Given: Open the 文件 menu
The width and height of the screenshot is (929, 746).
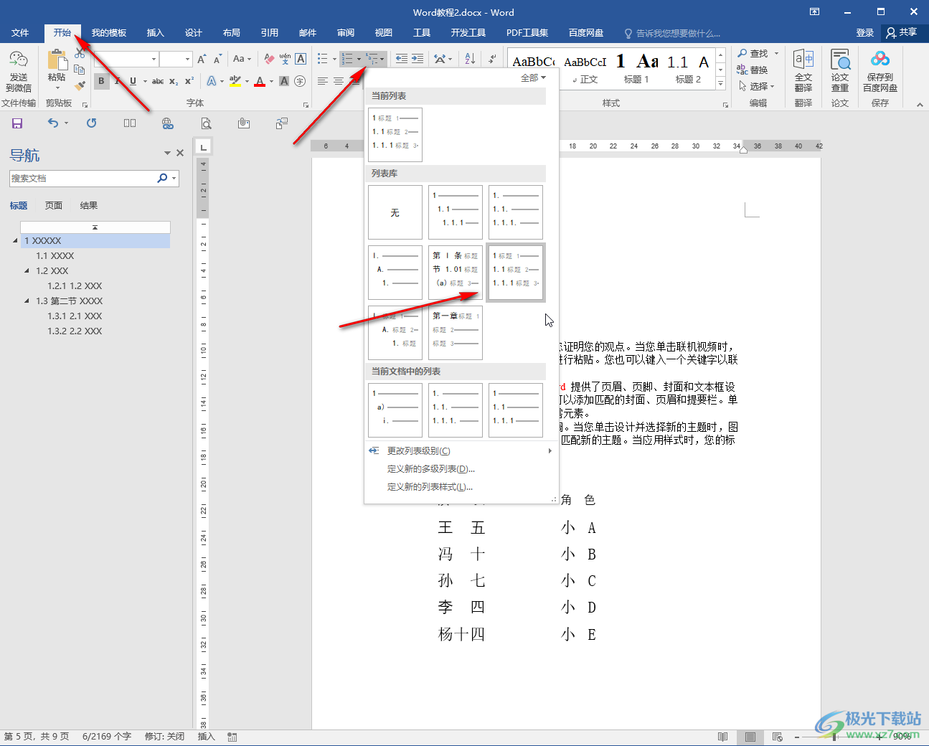Looking at the screenshot, I should click(20, 33).
